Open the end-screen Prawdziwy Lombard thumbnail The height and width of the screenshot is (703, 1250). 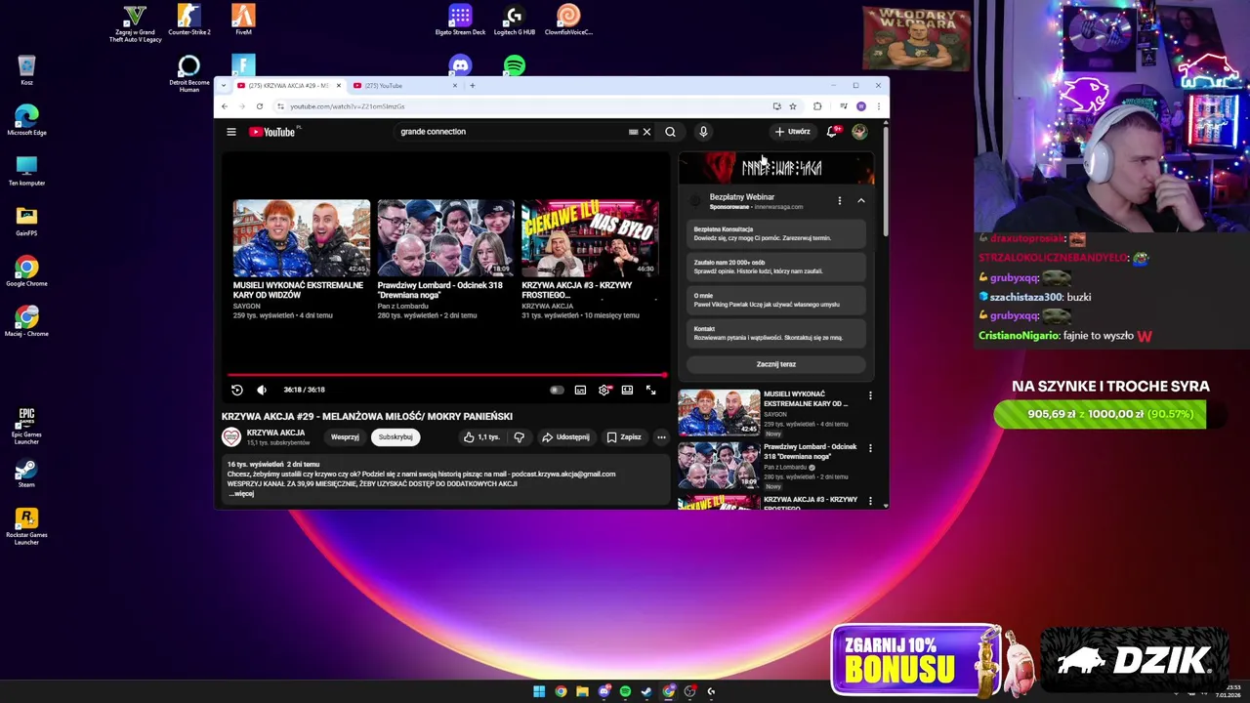[445, 238]
